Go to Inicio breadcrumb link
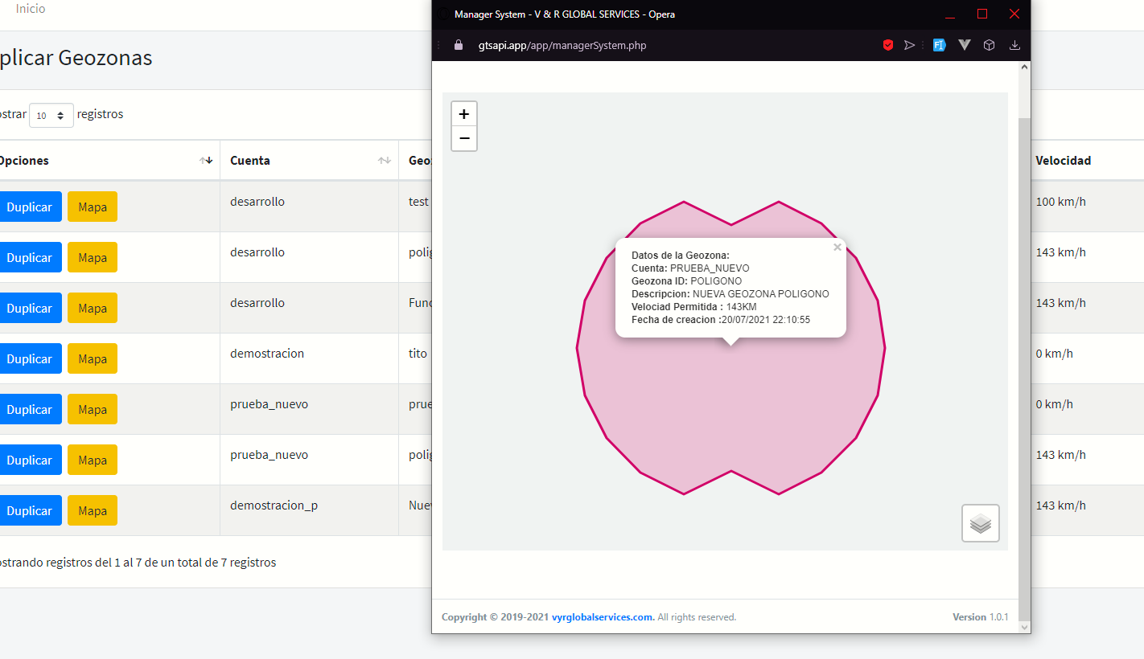The width and height of the screenshot is (1144, 659). point(31,9)
